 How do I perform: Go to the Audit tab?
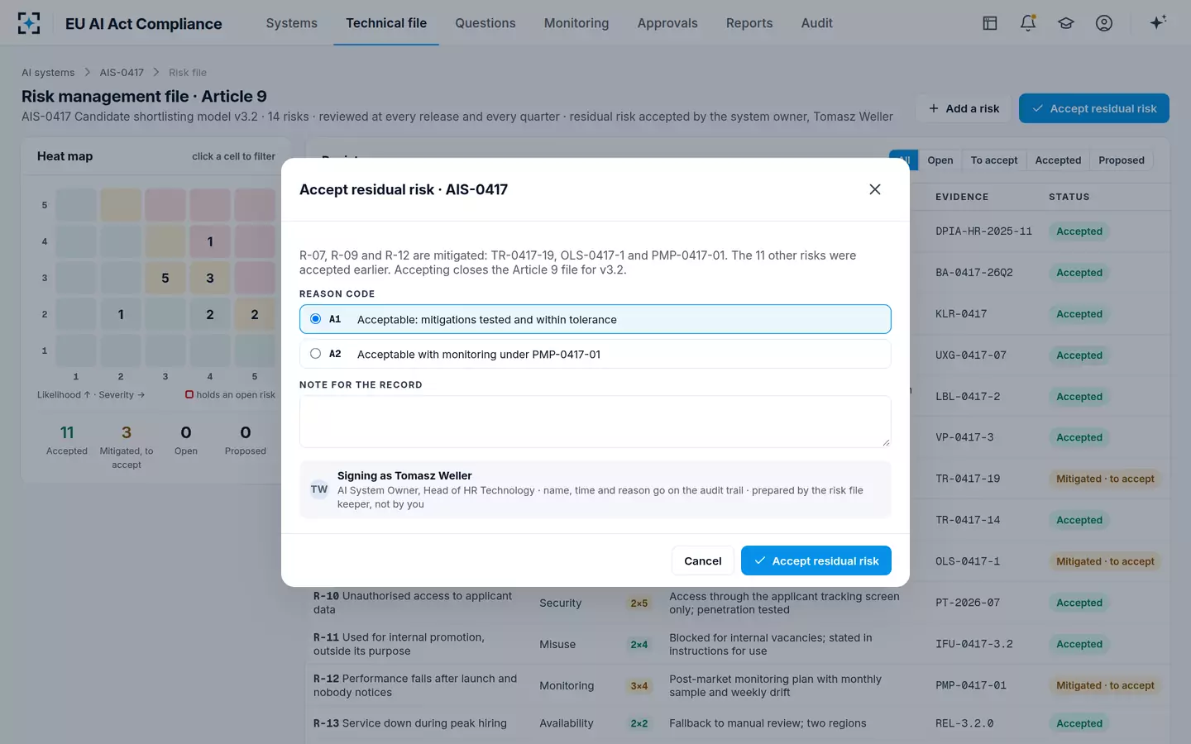(x=817, y=23)
